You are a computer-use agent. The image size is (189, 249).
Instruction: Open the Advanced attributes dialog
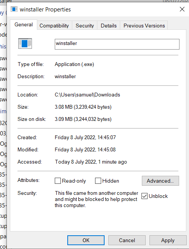[160, 181]
